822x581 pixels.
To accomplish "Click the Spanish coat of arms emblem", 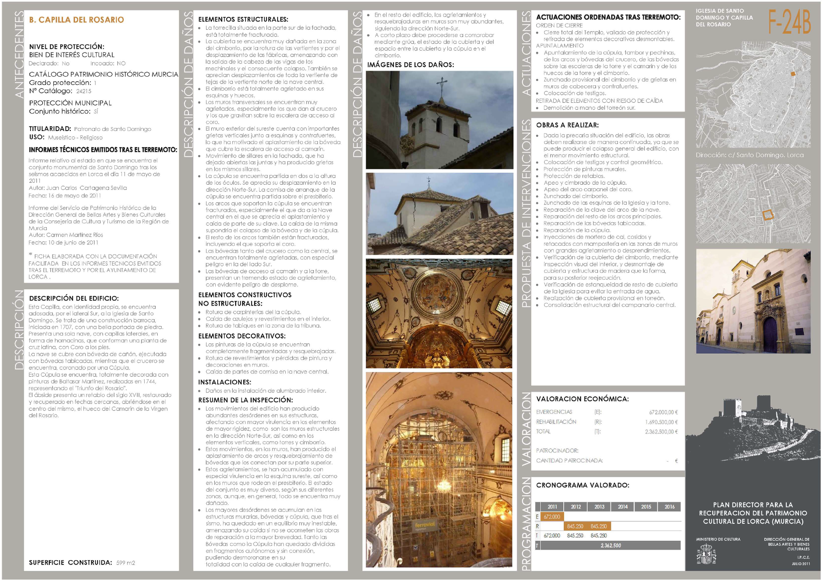I will pyautogui.click(x=706, y=554).
